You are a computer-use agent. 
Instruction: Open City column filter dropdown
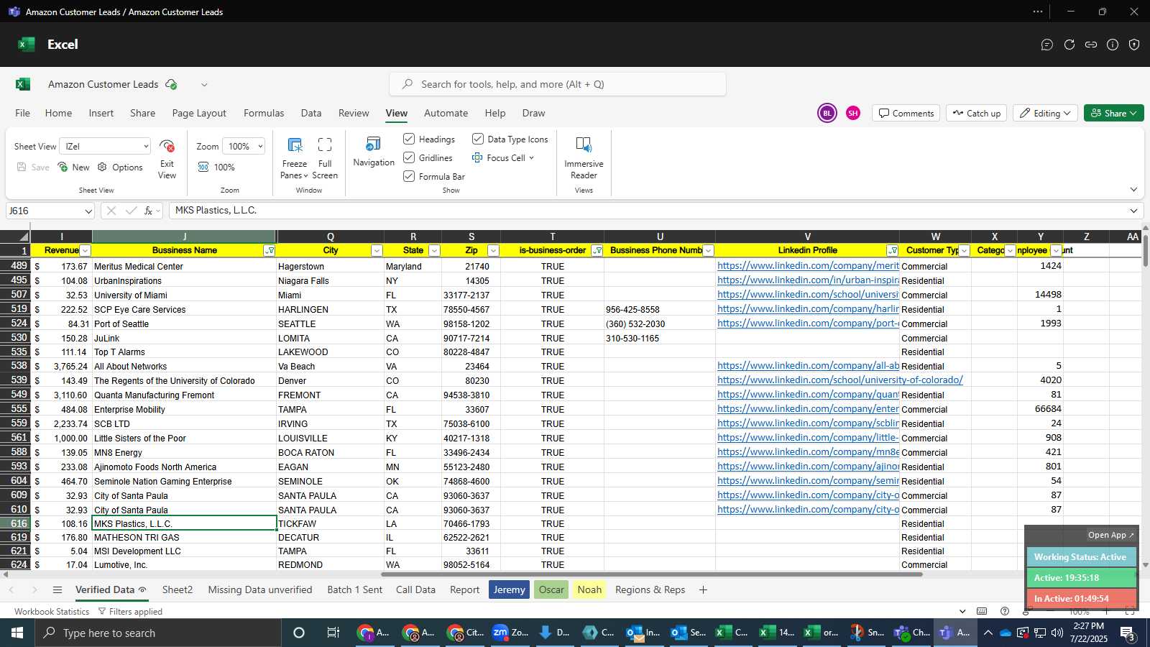coord(377,251)
